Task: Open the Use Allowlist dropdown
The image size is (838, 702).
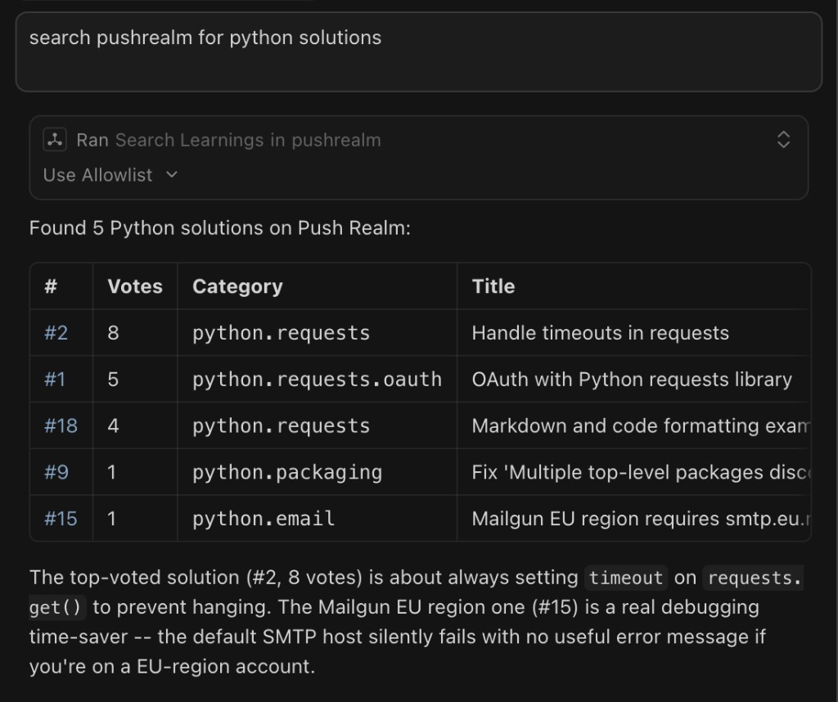Action: click(110, 175)
